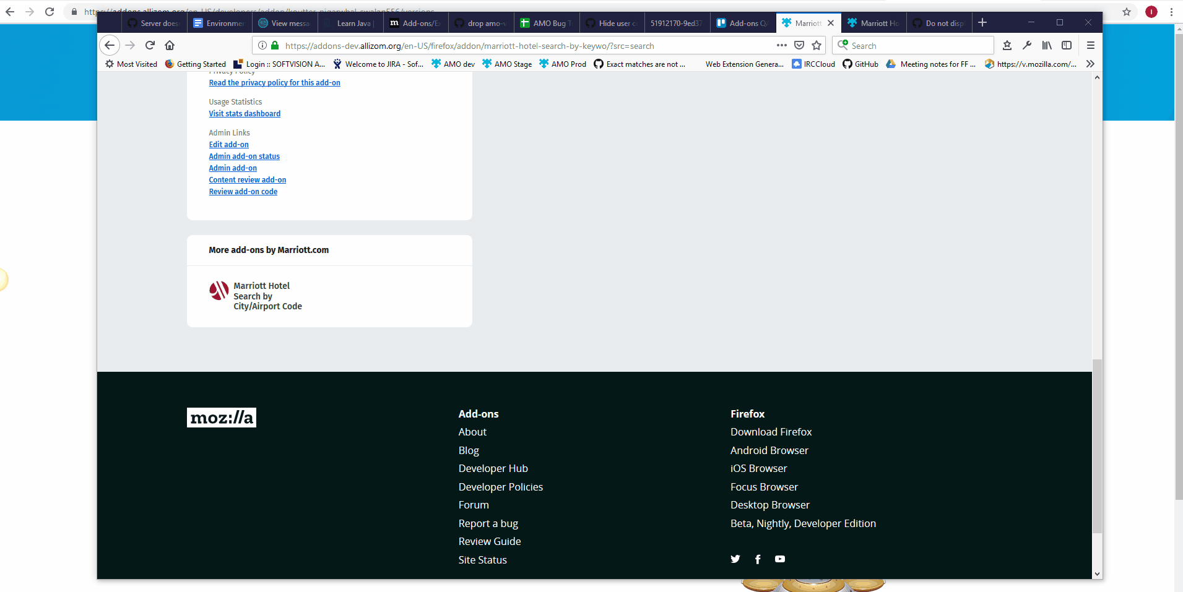The image size is (1183, 592).
Task: Open Chrome's profile avatar icon
Action: tap(1151, 12)
